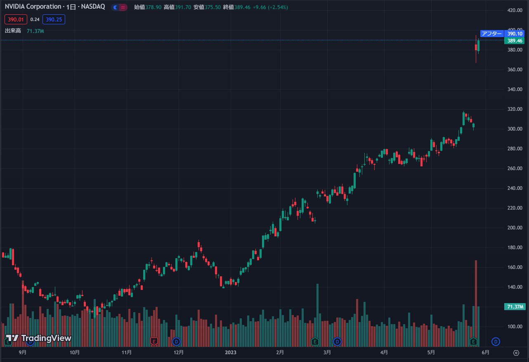Click the latest green candle near 389
The width and height of the screenshot is (529, 362).
pyautogui.click(x=479, y=45)
